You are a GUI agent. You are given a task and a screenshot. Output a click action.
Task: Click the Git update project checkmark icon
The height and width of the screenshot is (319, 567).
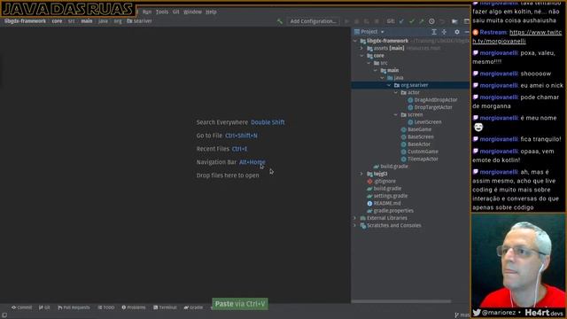pyautogui.click(x=401, y=21)
